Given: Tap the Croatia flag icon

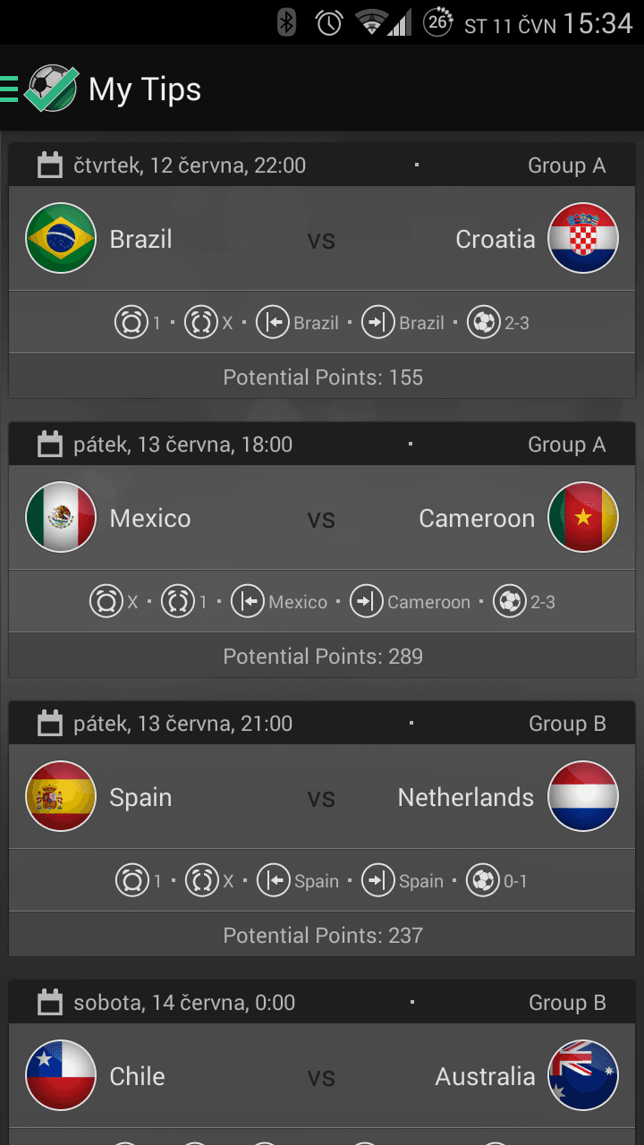Looking at the screenshot, I should click(x=583, y=238).
